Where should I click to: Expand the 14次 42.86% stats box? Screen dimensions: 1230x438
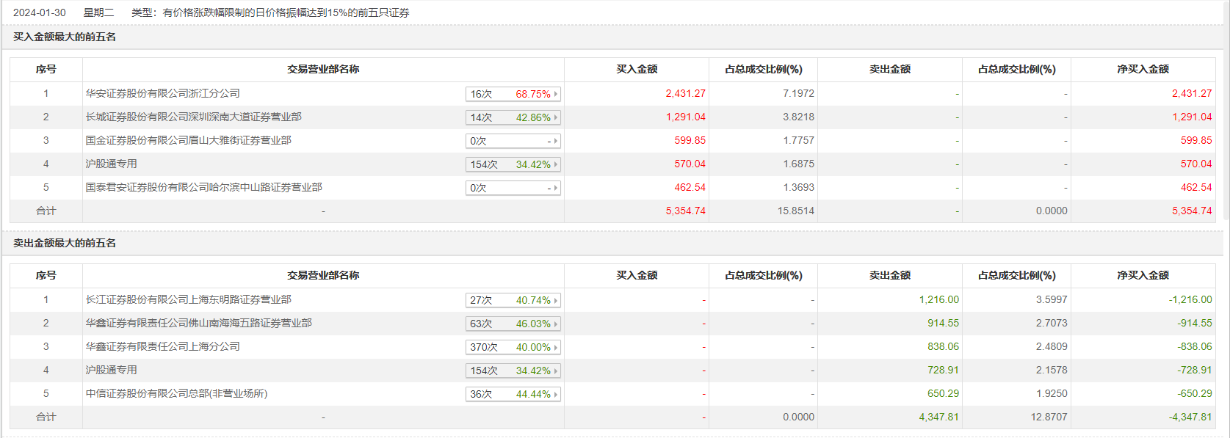(513, 117)
